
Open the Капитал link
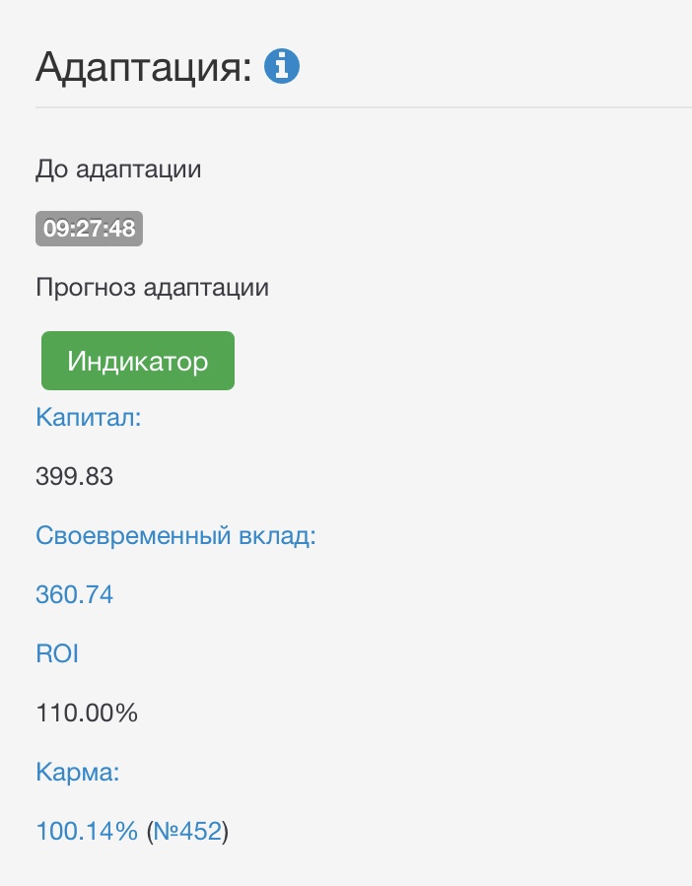89,417
